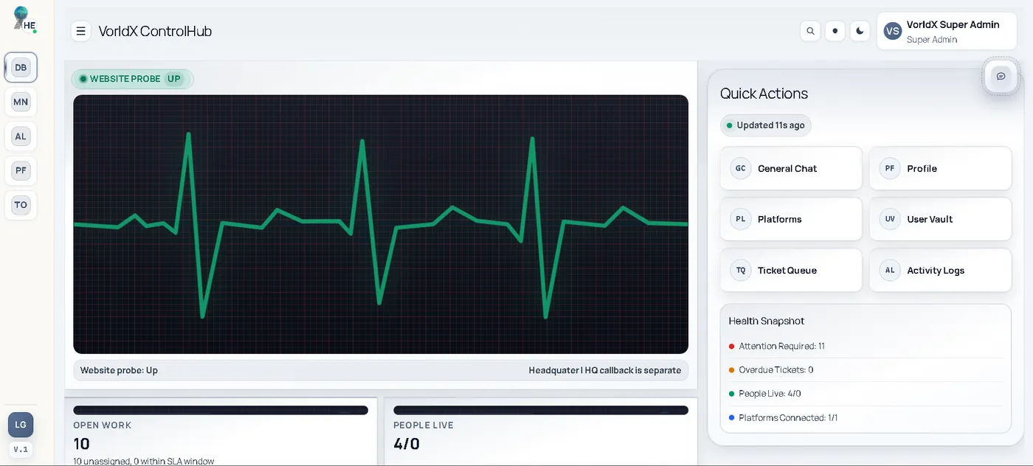This screenshot has width=1033, height=466.
Task: Click the VorldX ControlHub title
Action: (x=155, y=31)
